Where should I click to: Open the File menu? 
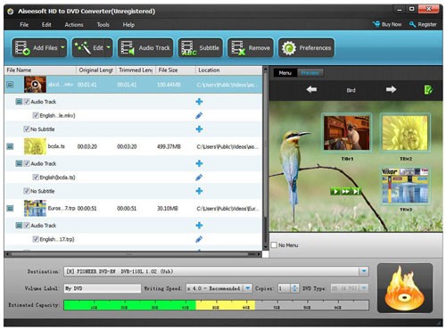point(24,25)
